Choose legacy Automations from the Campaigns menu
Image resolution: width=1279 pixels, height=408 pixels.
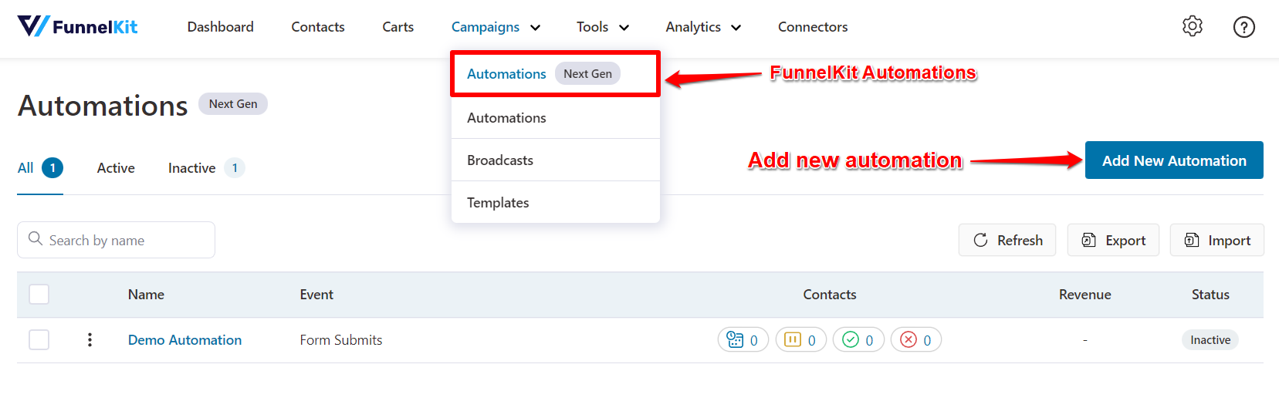[555, 118]
